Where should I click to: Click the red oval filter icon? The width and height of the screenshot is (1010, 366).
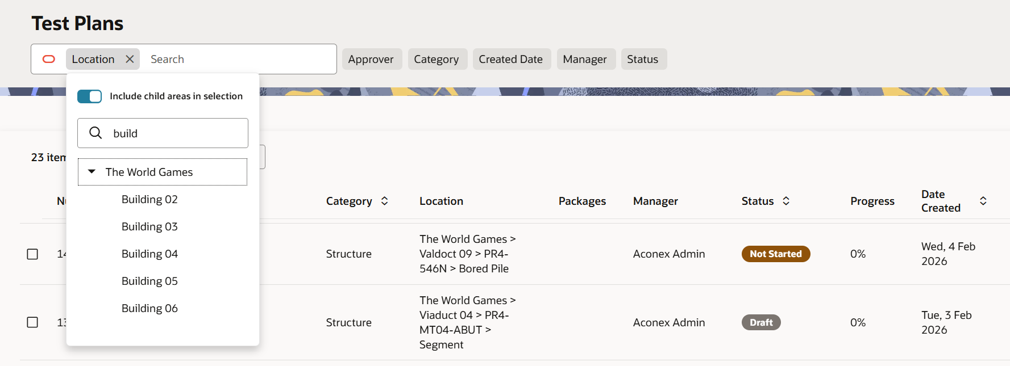point(49,59)
